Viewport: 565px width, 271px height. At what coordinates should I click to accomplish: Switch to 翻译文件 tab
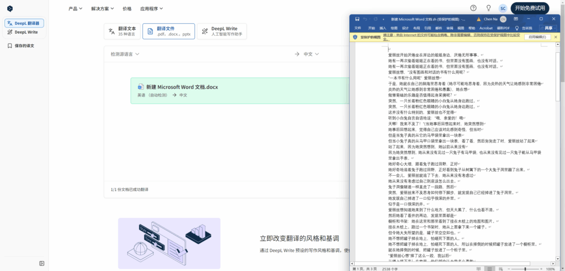(x=169, y=31)
